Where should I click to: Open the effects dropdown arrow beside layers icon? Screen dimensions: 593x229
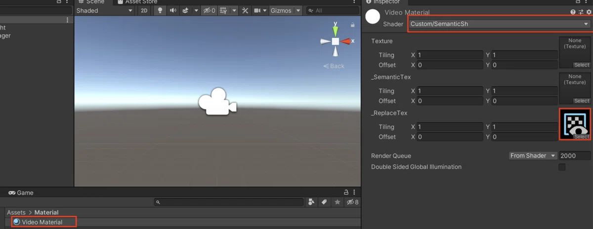[196, 10]
